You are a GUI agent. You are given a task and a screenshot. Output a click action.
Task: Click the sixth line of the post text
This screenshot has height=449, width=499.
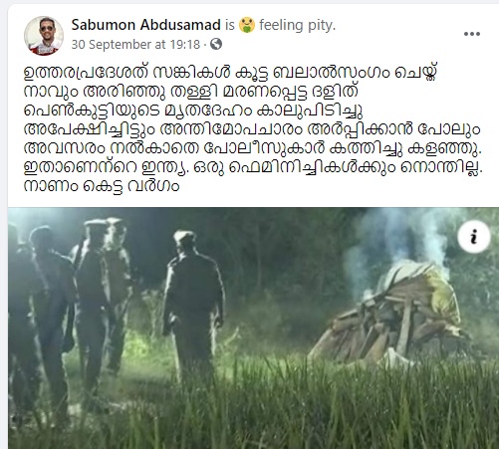tap(253, 168)
